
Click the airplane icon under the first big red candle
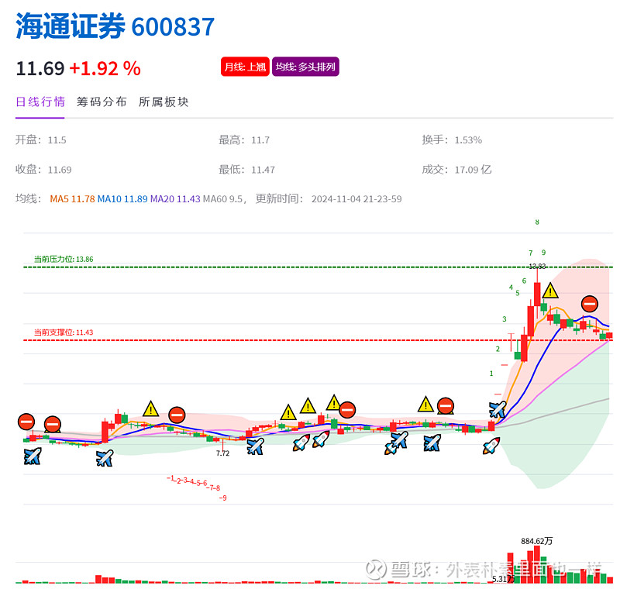105,458
